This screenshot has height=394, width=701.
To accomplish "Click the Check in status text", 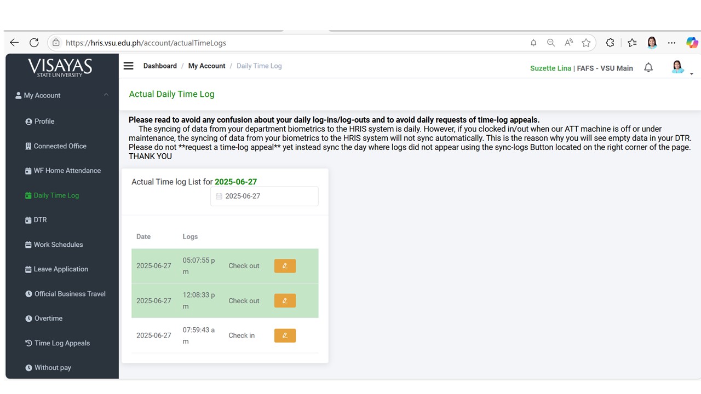I will pos(242,335).
